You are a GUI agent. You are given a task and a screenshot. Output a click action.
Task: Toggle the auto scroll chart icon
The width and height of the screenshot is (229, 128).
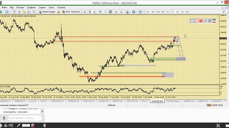coord(116,12)
